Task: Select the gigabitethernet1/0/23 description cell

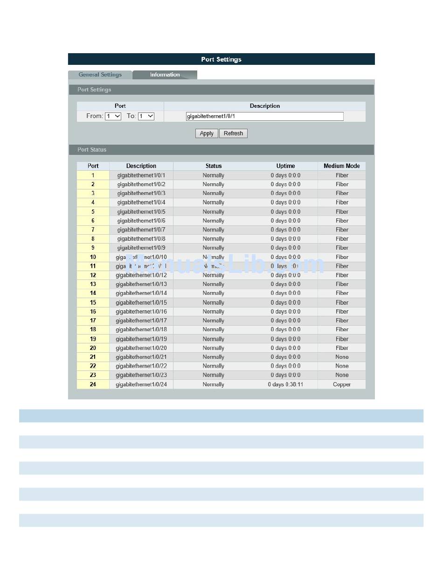Action: pyautogui.click(x=141, y=375)
